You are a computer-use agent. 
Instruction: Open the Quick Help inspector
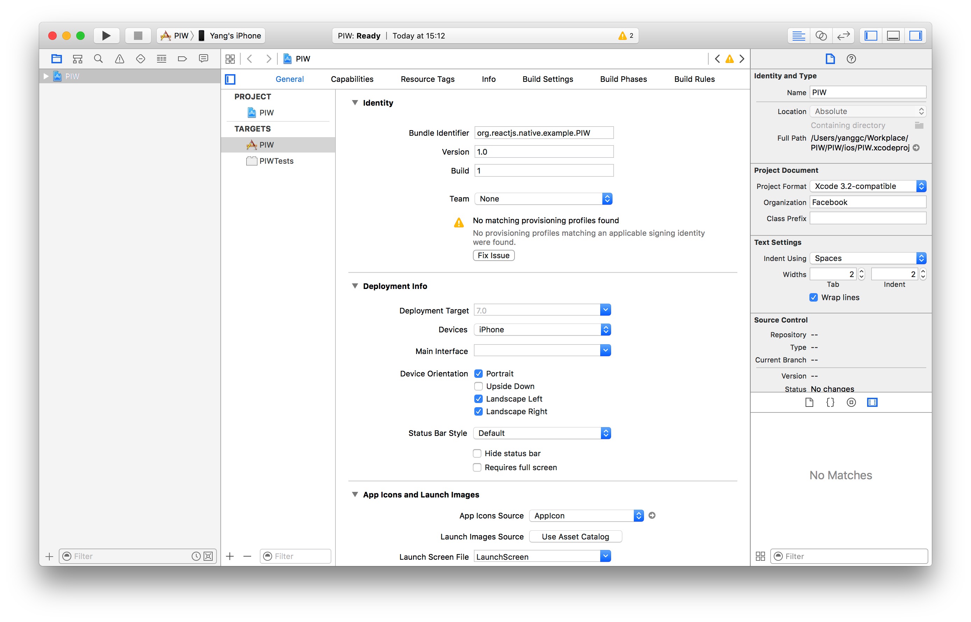point(851,59)
